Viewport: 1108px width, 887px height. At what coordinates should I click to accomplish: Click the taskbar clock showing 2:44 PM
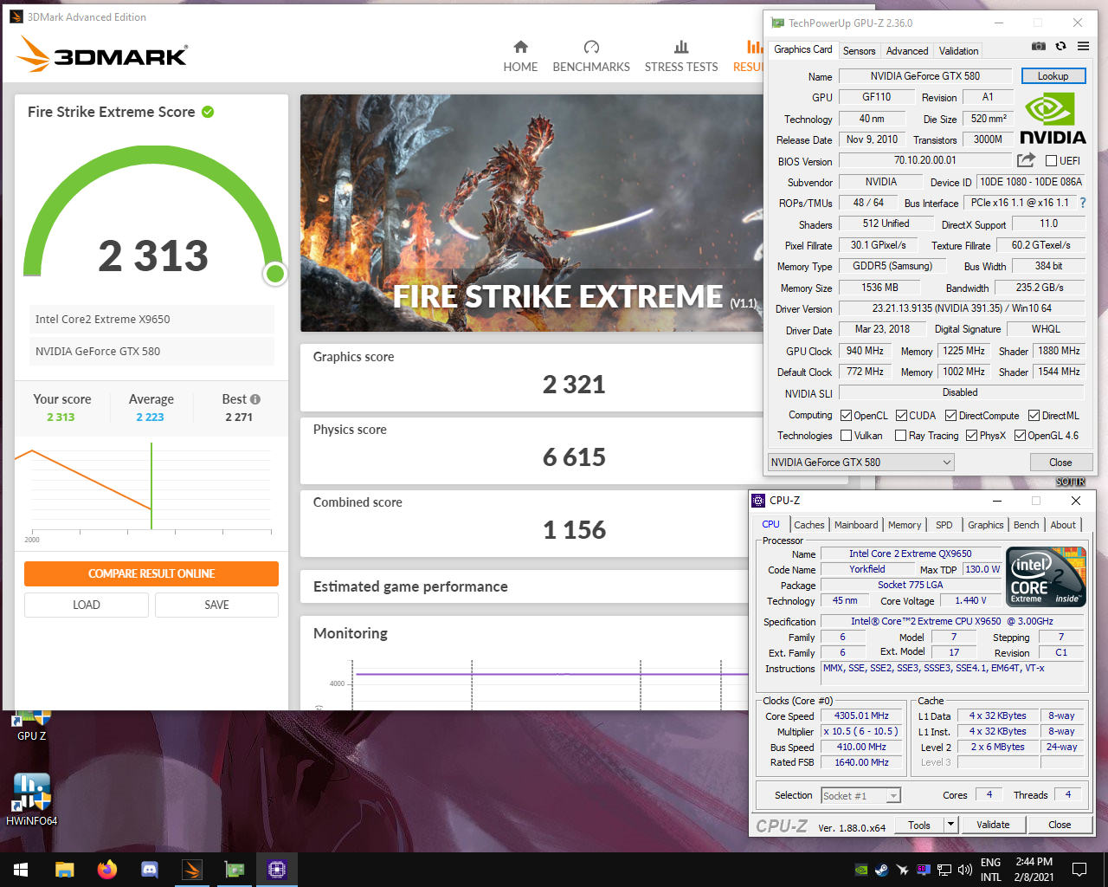pos(1034,870)
